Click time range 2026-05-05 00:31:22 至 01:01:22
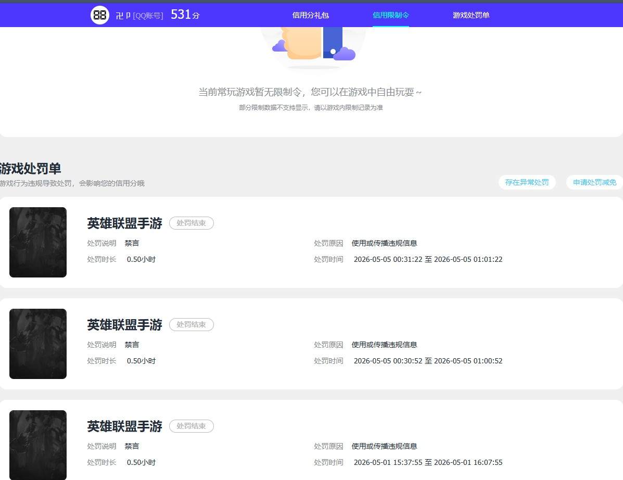Image resolution: width=623 pixels, height=480 pixels. 428,259
